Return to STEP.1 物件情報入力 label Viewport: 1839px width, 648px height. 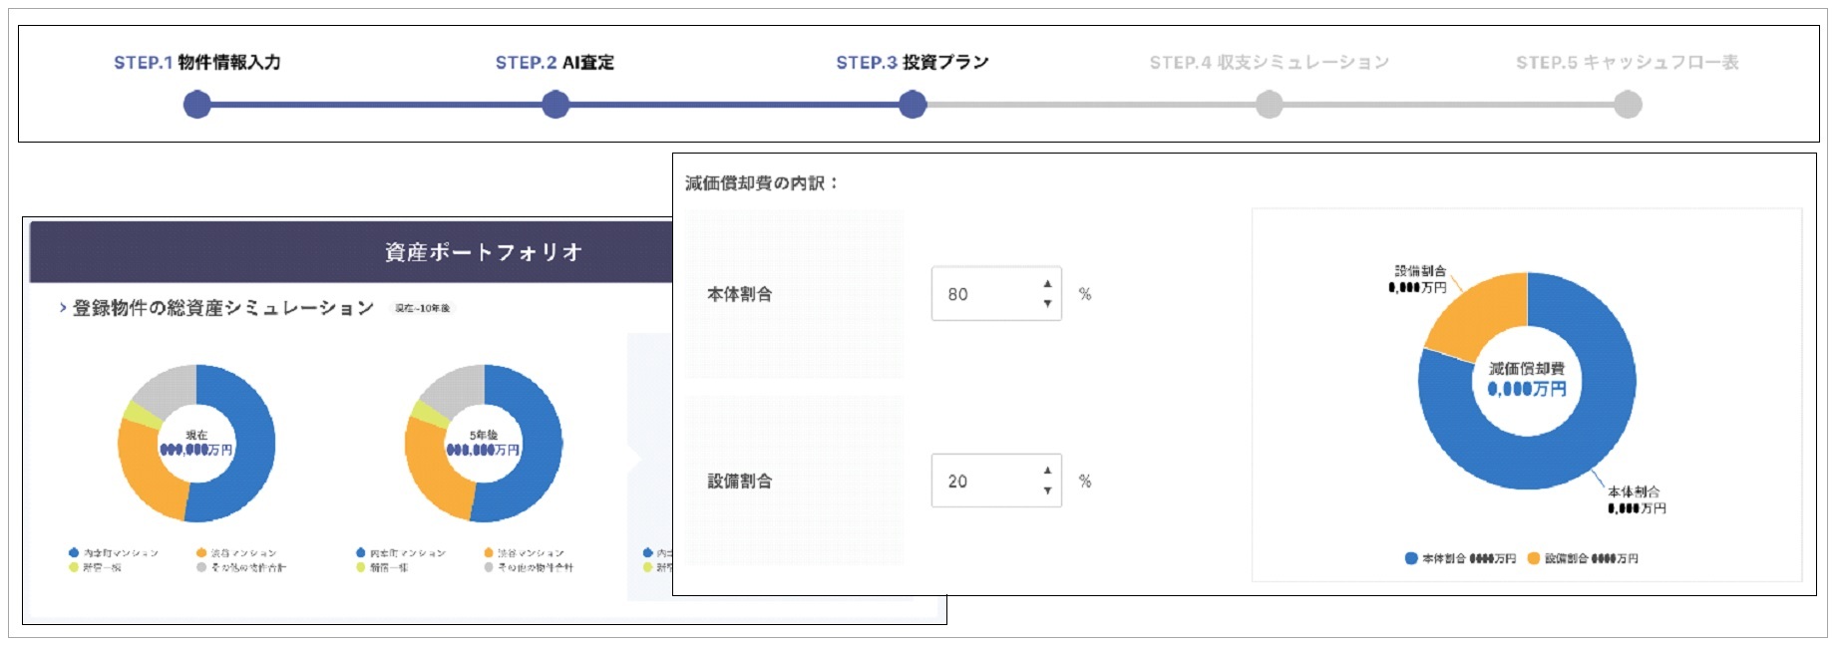coord(197,63)
